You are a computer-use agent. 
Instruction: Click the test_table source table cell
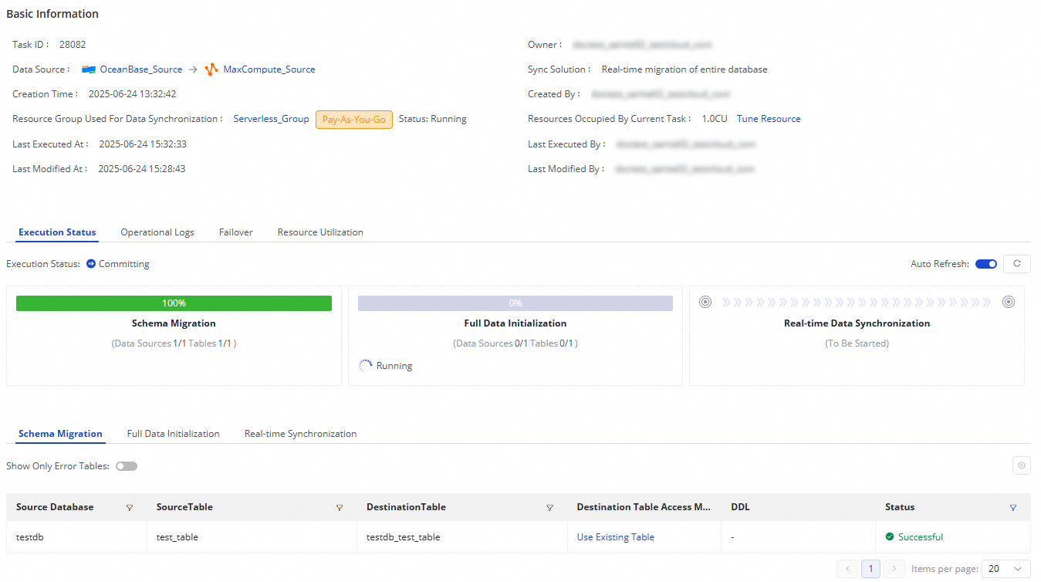177,537
